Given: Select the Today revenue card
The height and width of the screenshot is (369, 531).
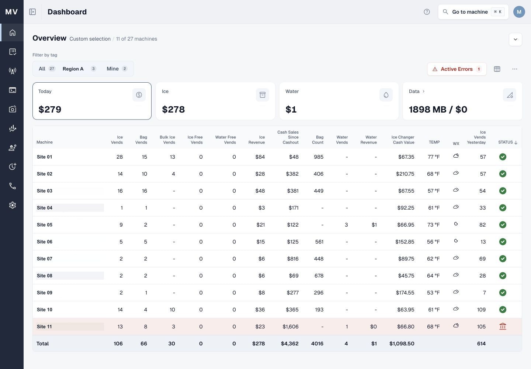Looking at the screenshot, I should click(x=92, y=101).
